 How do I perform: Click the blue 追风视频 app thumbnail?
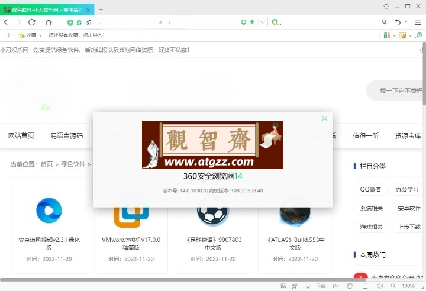[x=49, y=211]
